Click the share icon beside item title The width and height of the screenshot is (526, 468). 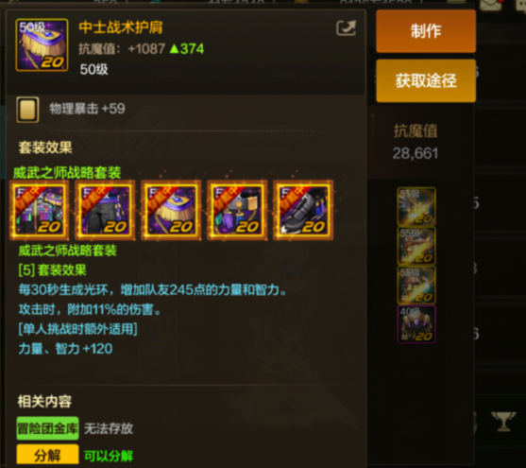[x=346, y=27]
